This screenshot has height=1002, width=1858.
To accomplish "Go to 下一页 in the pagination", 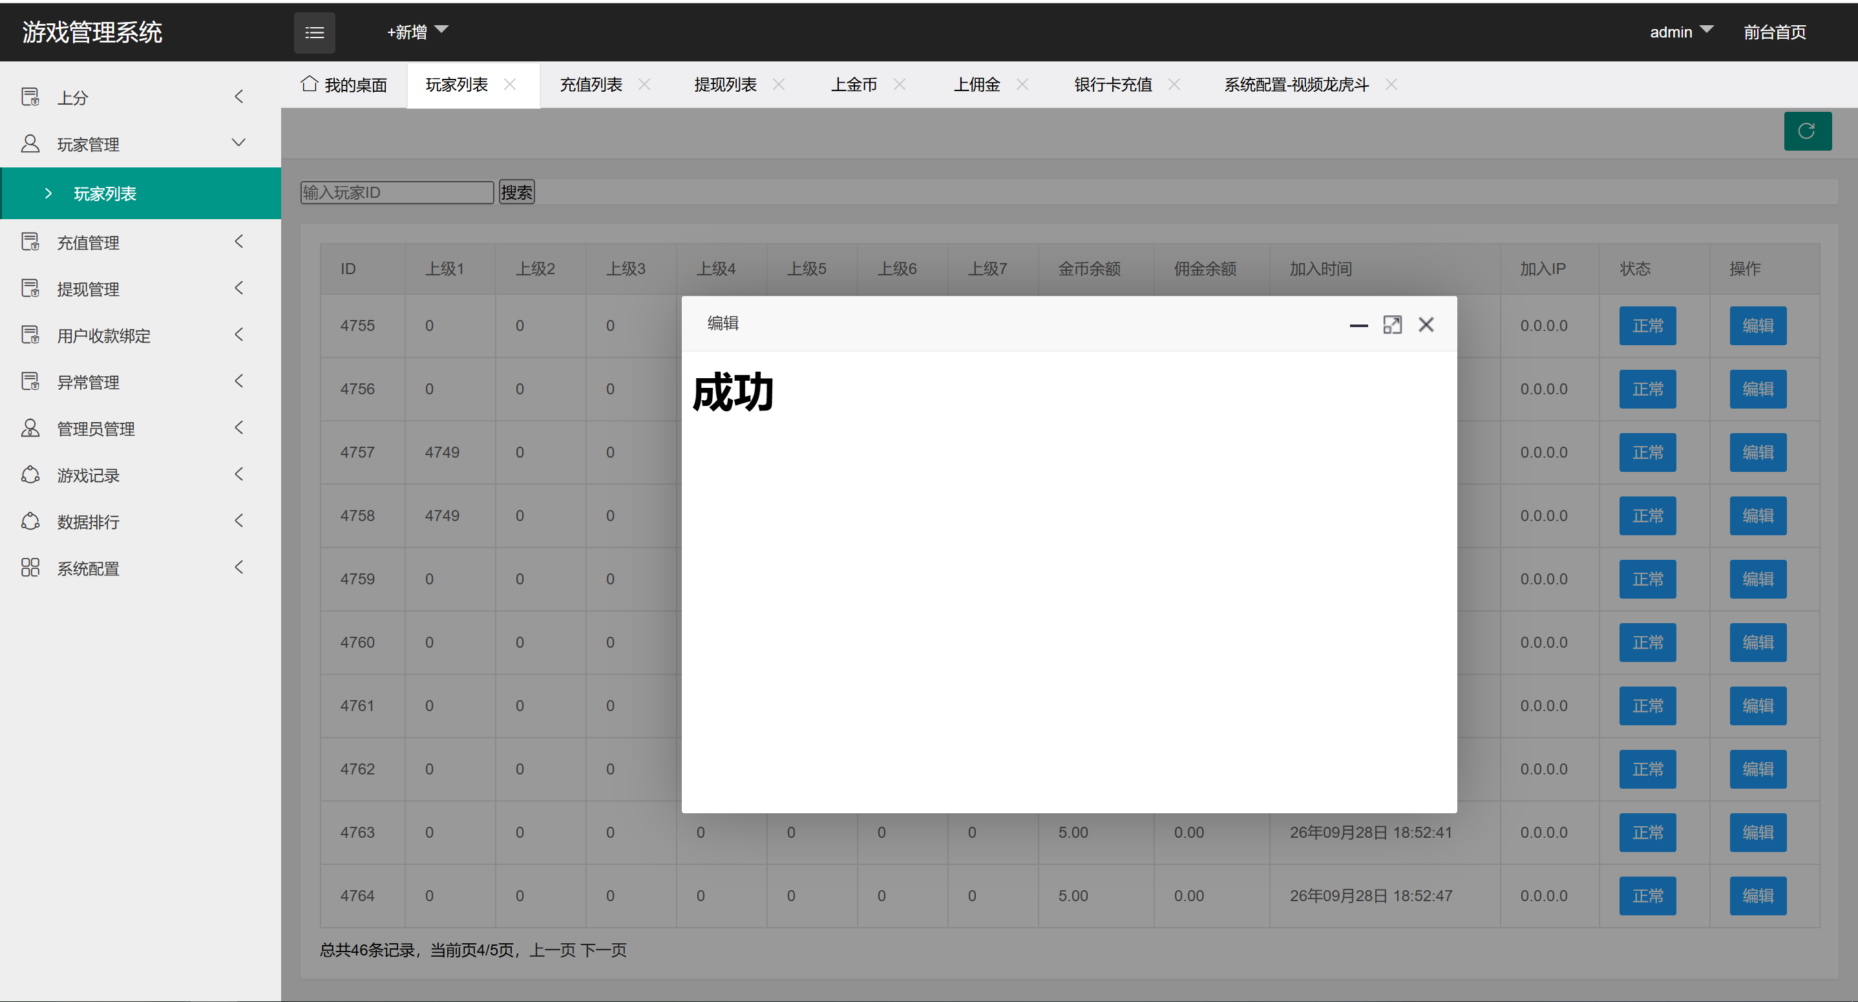I will pyautogui.click(x=603, y=950).
